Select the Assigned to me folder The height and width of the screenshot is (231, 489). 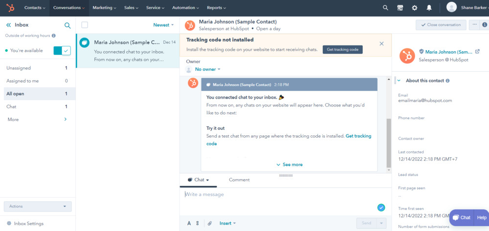point(39,81)
